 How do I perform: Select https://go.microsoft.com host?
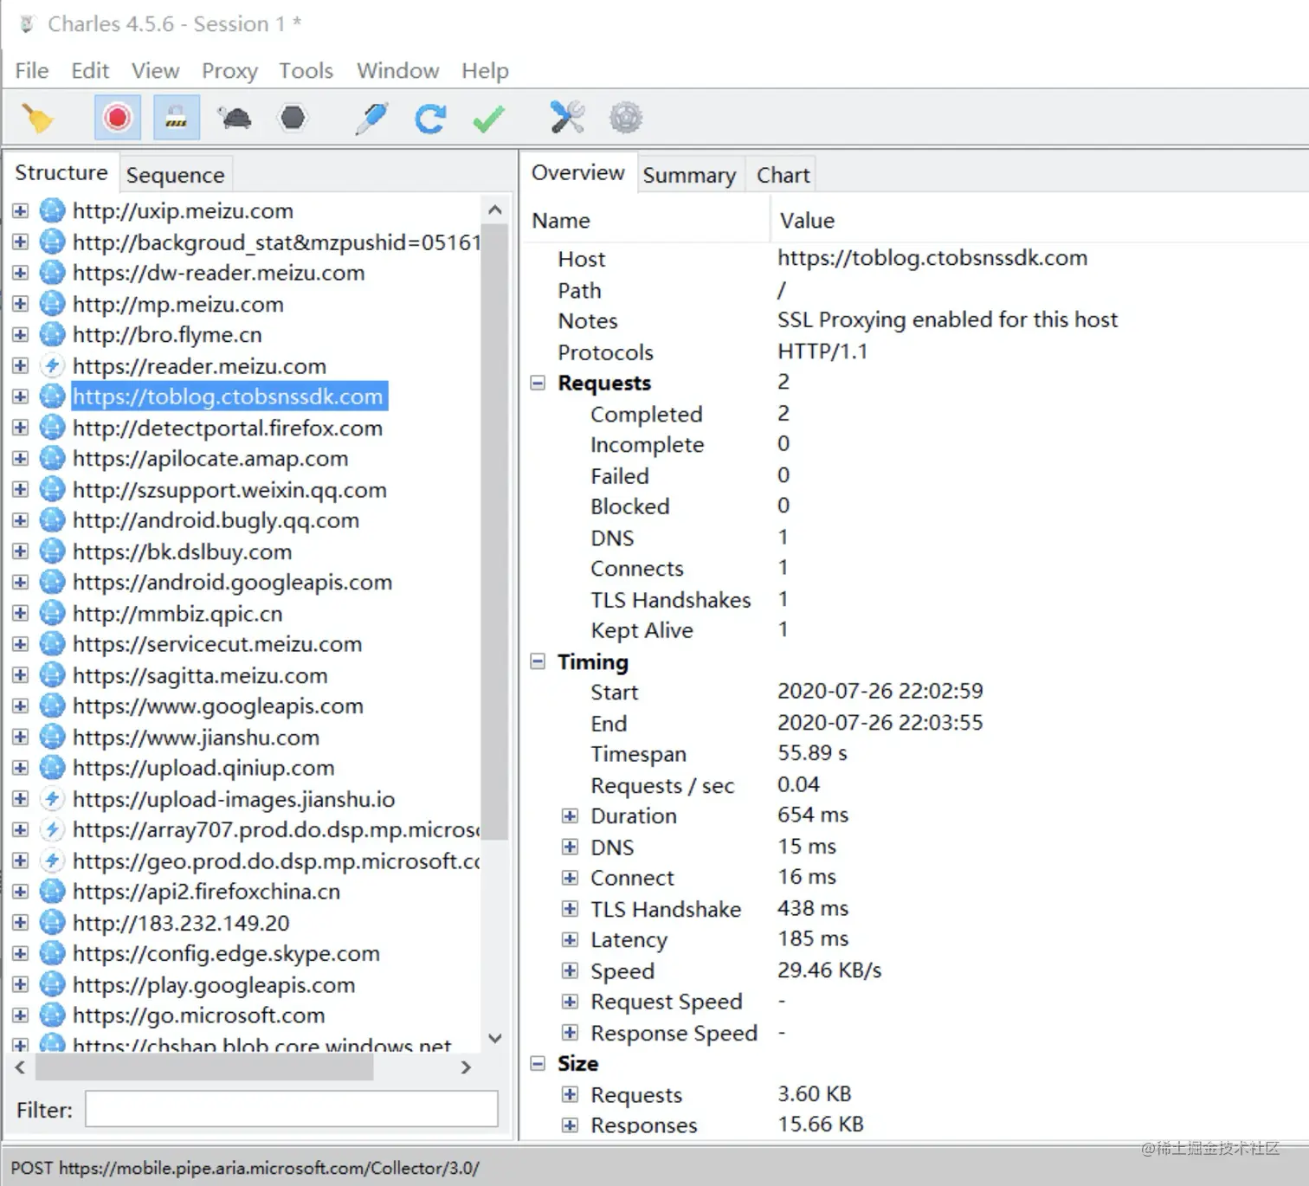pos(199,1015)
